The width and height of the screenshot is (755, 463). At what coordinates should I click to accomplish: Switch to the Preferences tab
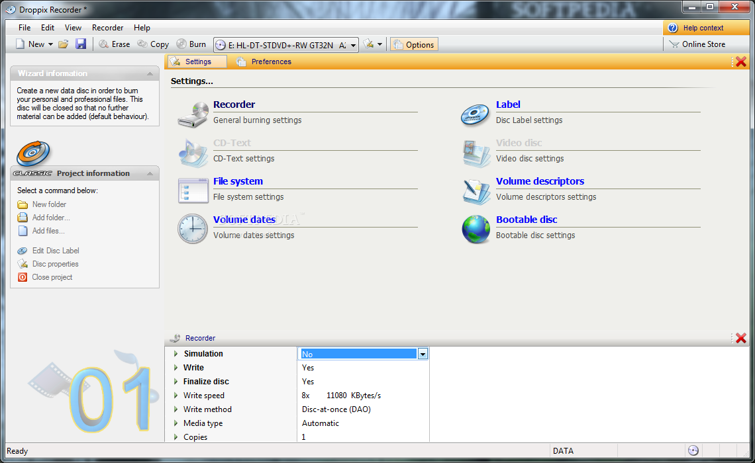point(264,62)
